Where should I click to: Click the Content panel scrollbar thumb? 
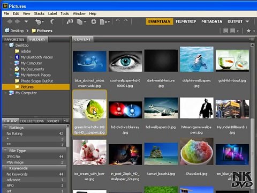click(252, 154)
